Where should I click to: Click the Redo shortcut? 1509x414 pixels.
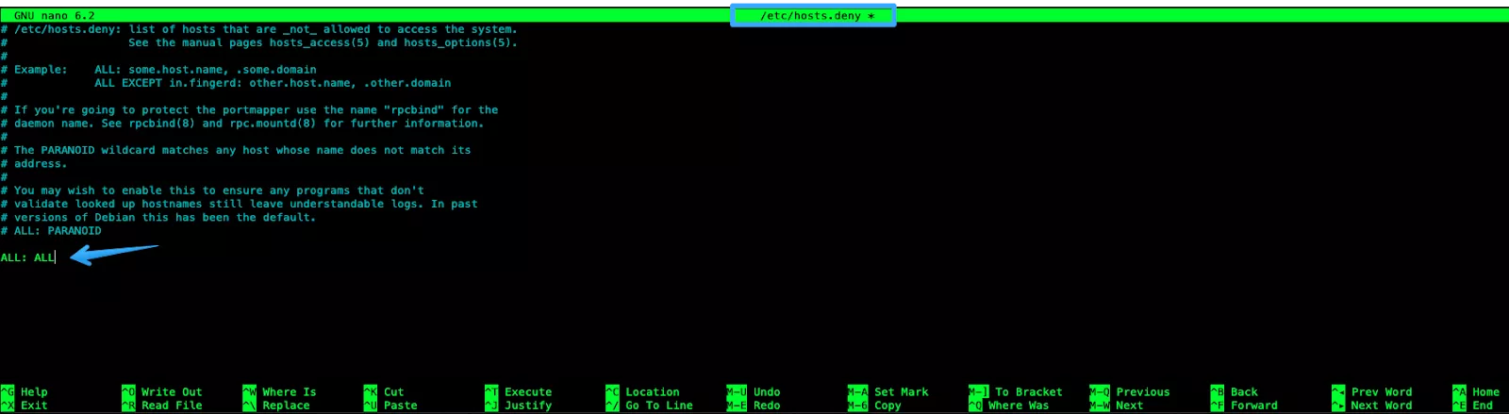click(x=767, y=406)
